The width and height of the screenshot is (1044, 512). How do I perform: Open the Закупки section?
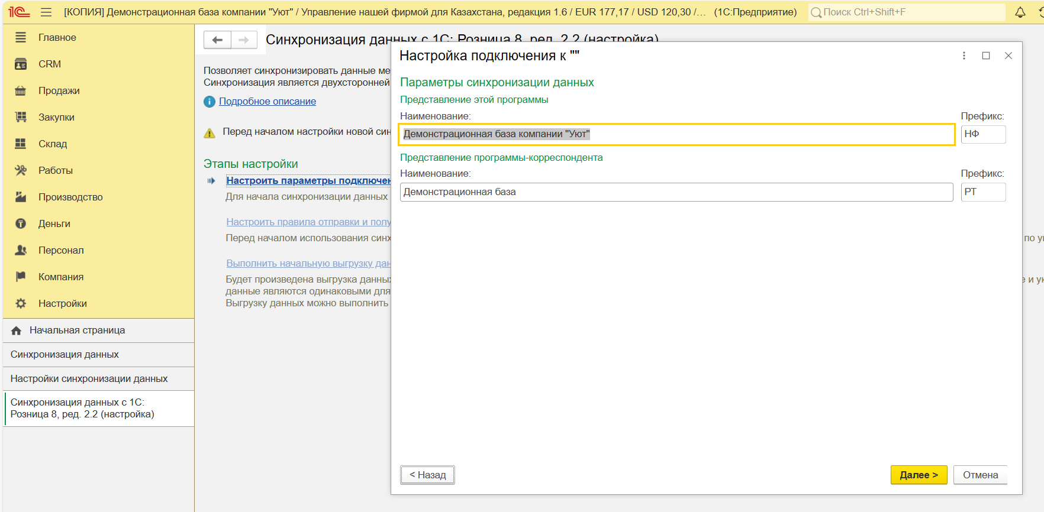pos(56,117)
